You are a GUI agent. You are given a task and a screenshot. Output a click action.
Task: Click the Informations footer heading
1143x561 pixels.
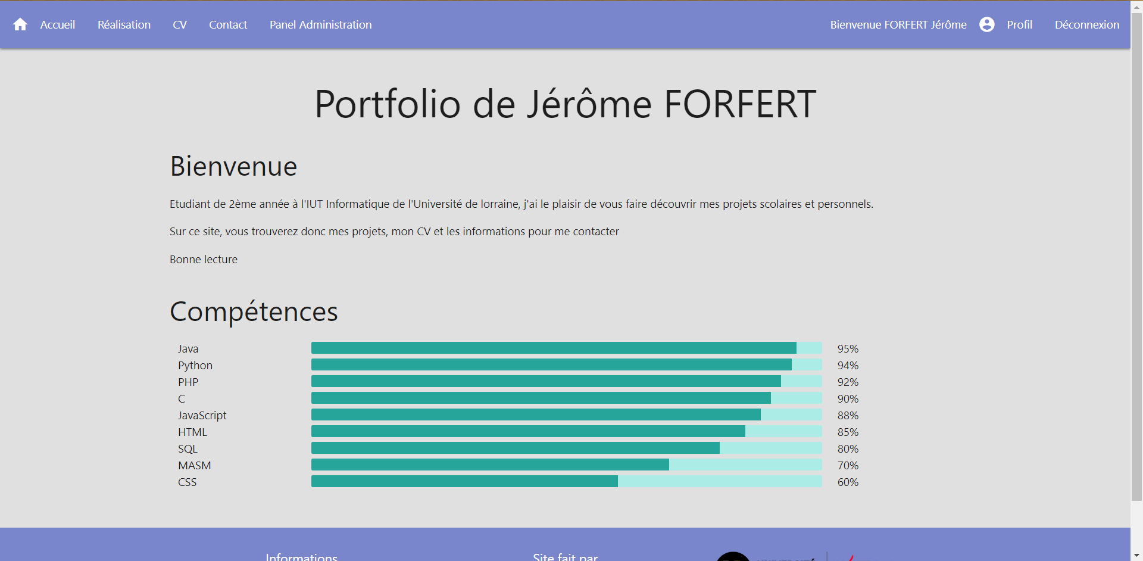[x=301, y=556]
